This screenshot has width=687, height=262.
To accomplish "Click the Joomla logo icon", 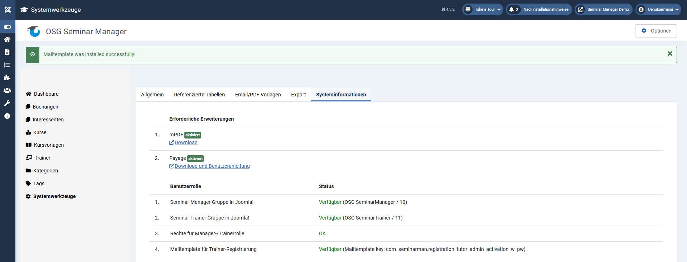I will click(x=8, y=10).
